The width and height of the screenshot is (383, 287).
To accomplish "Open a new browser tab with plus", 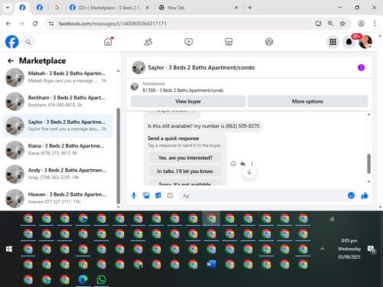I will 250,8.
